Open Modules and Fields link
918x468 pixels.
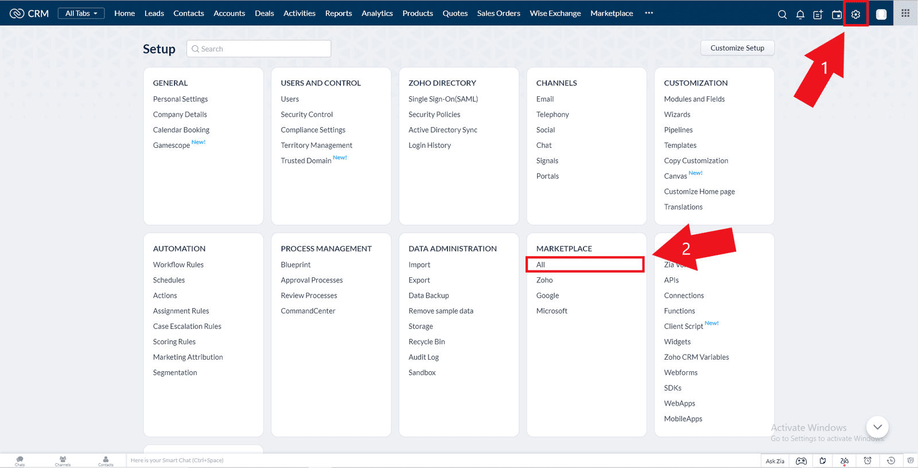[x=694, y=99]
